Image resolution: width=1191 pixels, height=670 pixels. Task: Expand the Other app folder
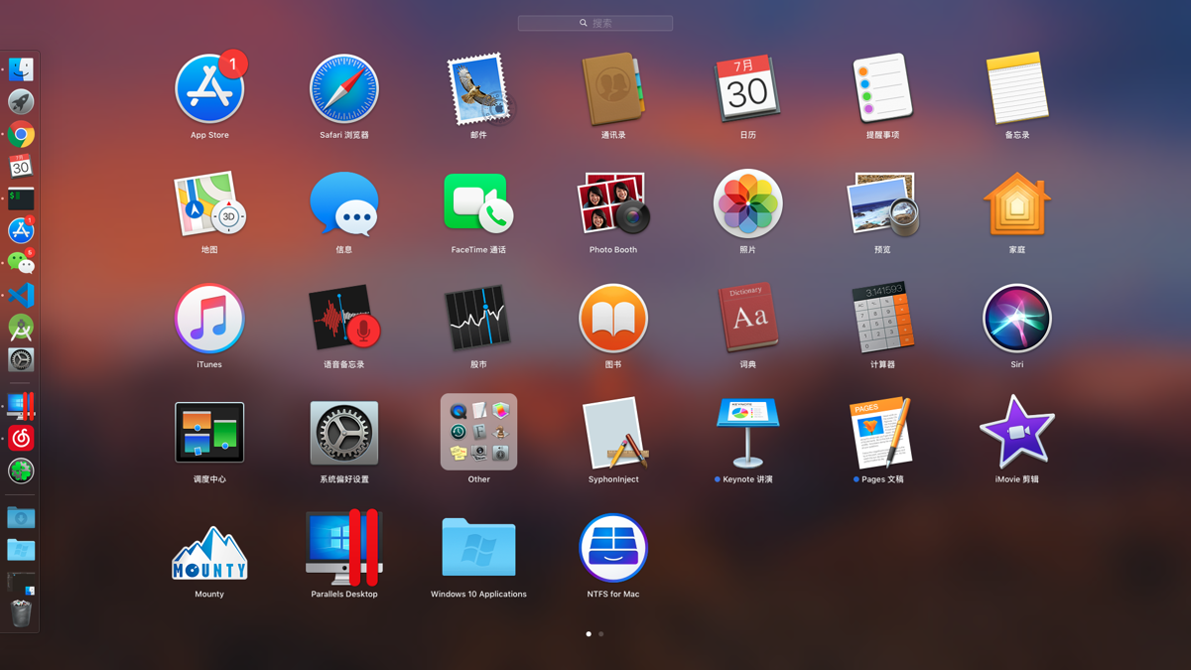tap(478, 433)
